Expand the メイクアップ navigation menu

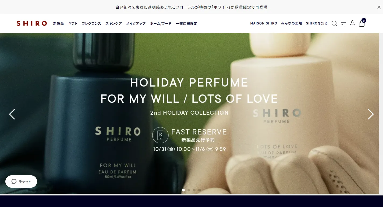pyautogui.click(x=136, y=24)
